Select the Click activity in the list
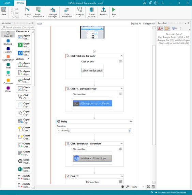192x195 pixels. pyautogui.click(x=24, y=97)
